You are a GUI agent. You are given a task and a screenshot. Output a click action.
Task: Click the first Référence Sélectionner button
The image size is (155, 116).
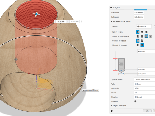(139, 12)
